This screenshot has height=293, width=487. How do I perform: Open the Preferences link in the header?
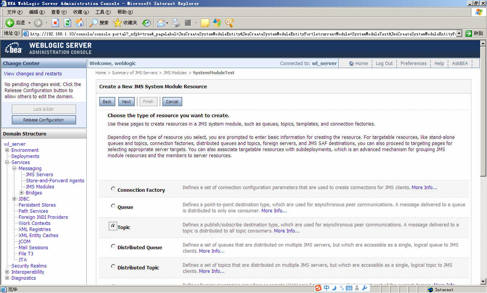tap(414, 64)
